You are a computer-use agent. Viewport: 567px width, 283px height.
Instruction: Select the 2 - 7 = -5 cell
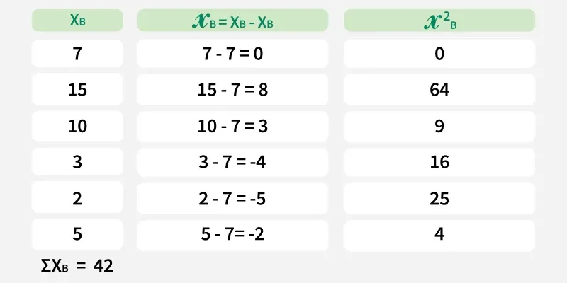click(232, 198)
